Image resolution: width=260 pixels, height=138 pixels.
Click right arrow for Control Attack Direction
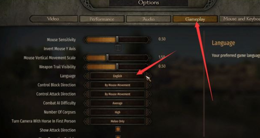point(148,94)
